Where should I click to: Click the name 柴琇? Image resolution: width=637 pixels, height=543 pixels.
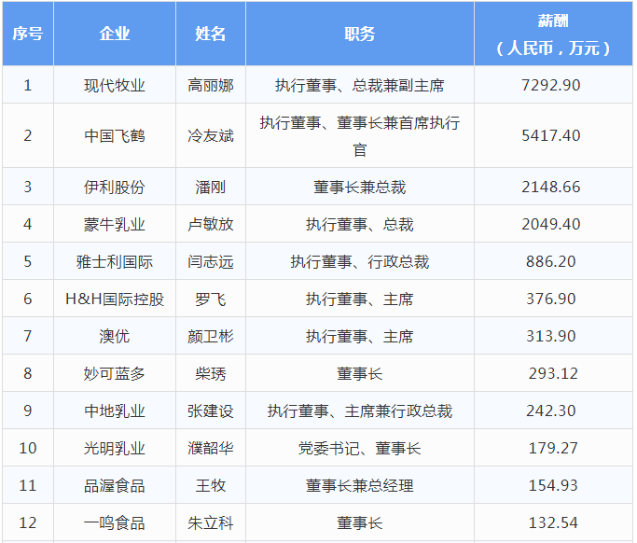point(211,373)
